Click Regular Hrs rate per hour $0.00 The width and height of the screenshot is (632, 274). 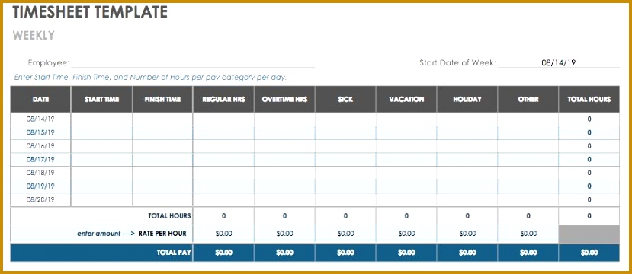[x=223, y=234]
